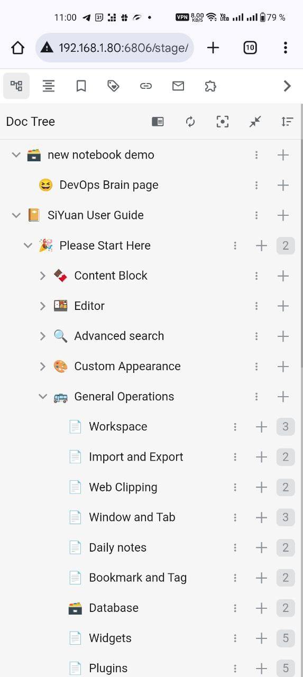Open more menu for DevOps Brain page

256,185
